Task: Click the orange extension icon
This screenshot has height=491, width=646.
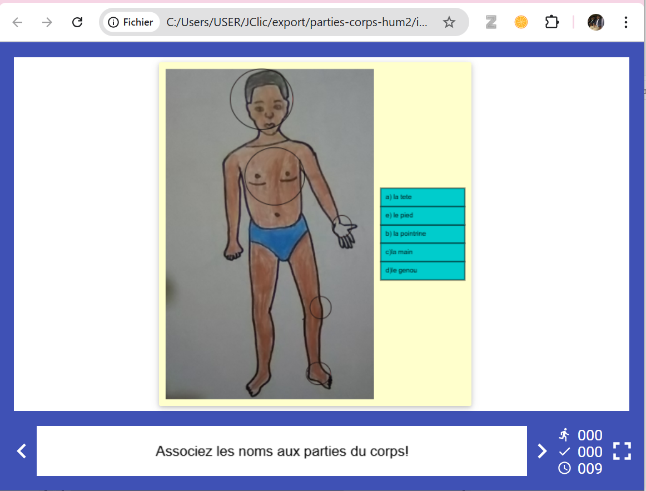Action: [521, 22]
